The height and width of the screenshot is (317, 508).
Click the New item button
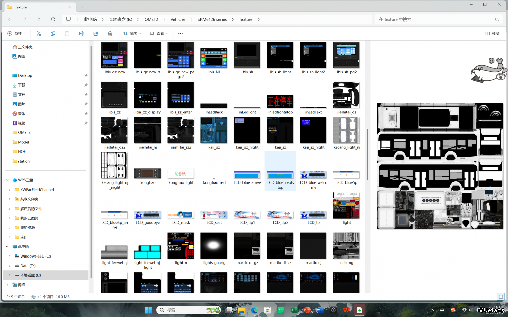(17, 34)
